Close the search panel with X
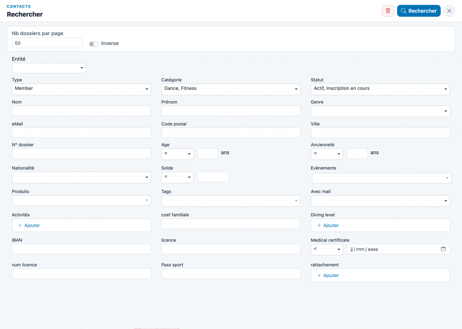This screenshot has width=462, height=329. pos(449,11)
